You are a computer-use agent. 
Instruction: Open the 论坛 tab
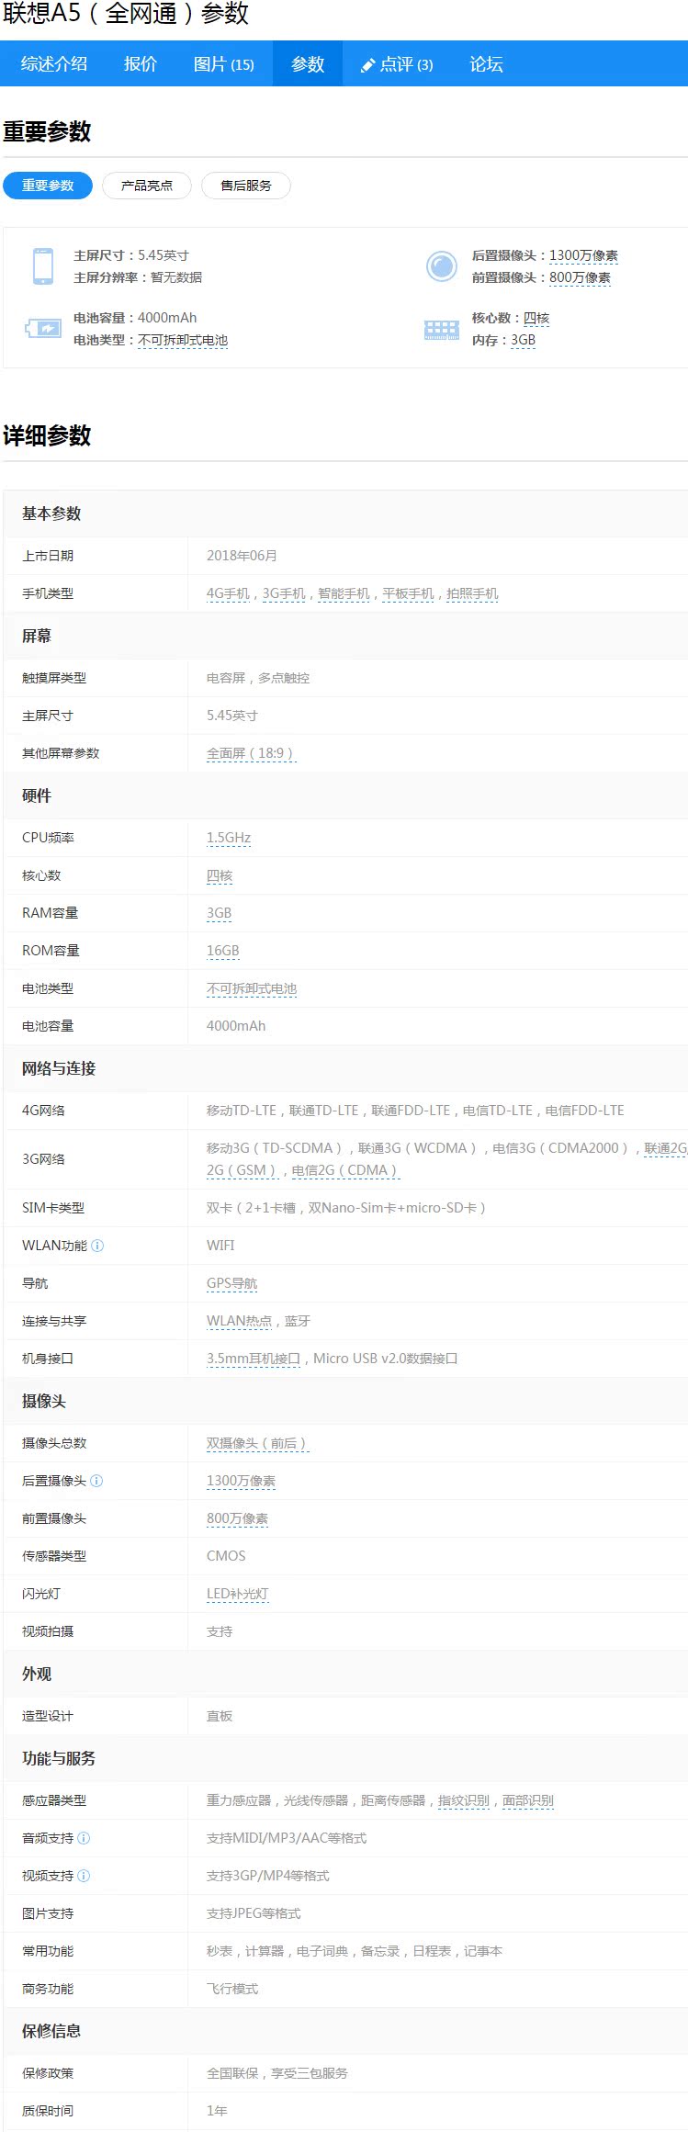pos(486,63)
